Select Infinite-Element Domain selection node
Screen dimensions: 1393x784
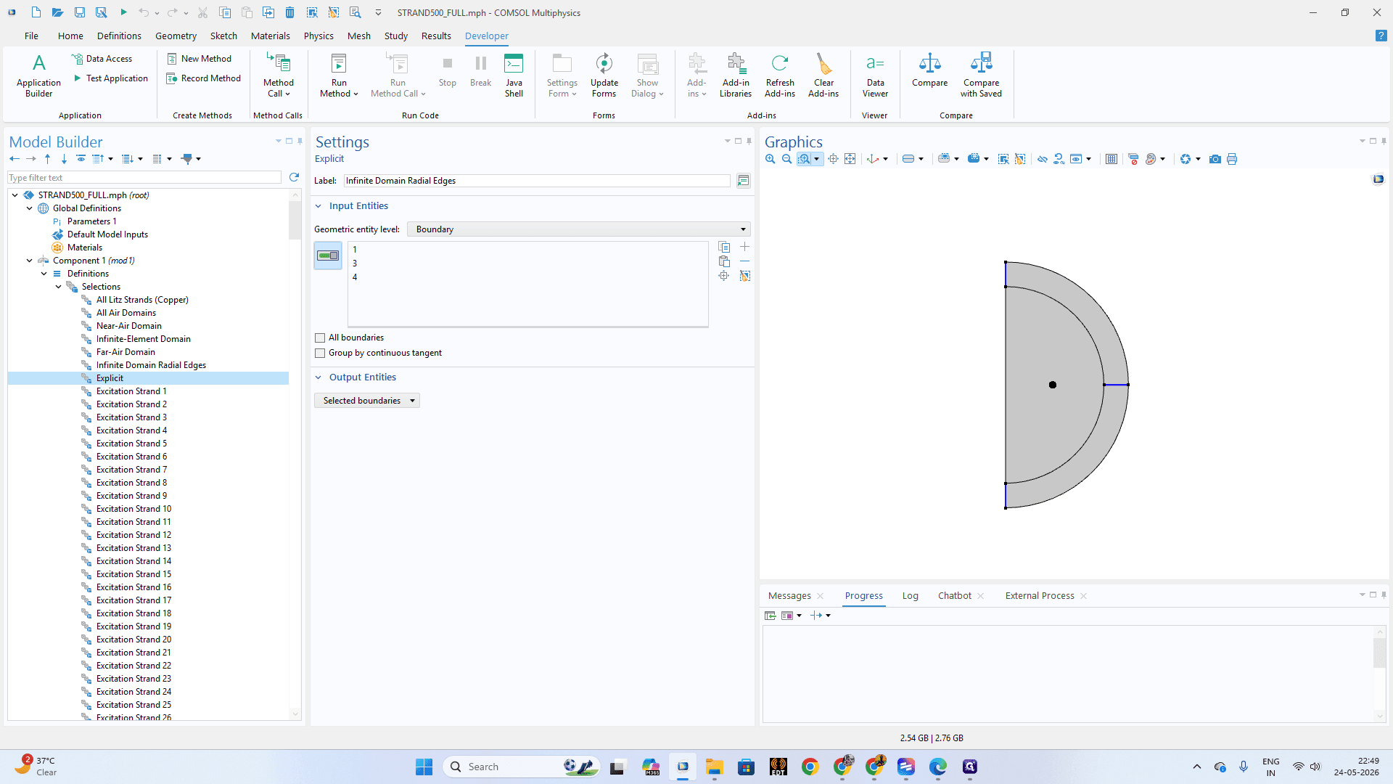click(x=143, y=339)
